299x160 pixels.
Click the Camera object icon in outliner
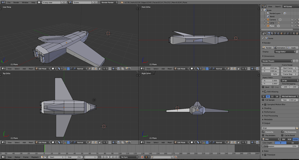(268, 20)
